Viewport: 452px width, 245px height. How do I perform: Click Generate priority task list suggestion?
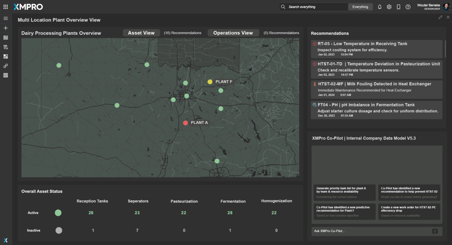coord(344,192)
